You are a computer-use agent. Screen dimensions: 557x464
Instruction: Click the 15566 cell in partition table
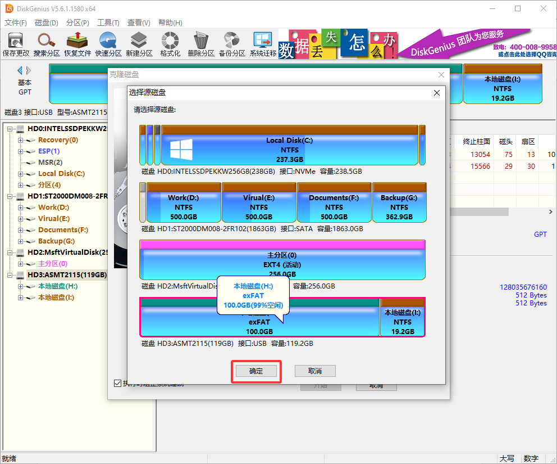480,166
